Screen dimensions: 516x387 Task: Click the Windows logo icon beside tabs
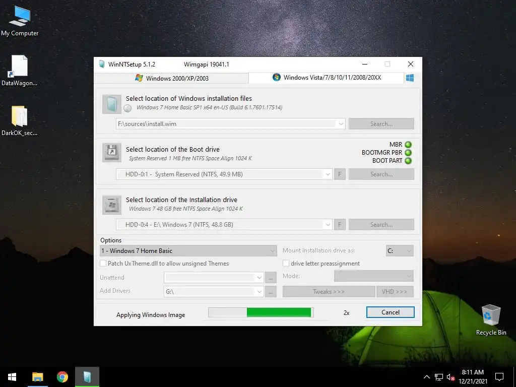pos(410,78)
